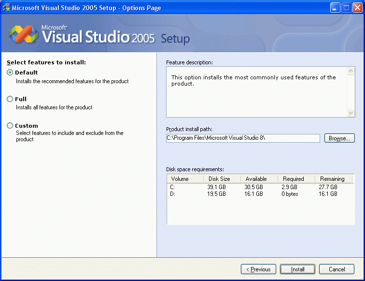Click the Visual Studio logo in the banner

[x=23, y=34]
